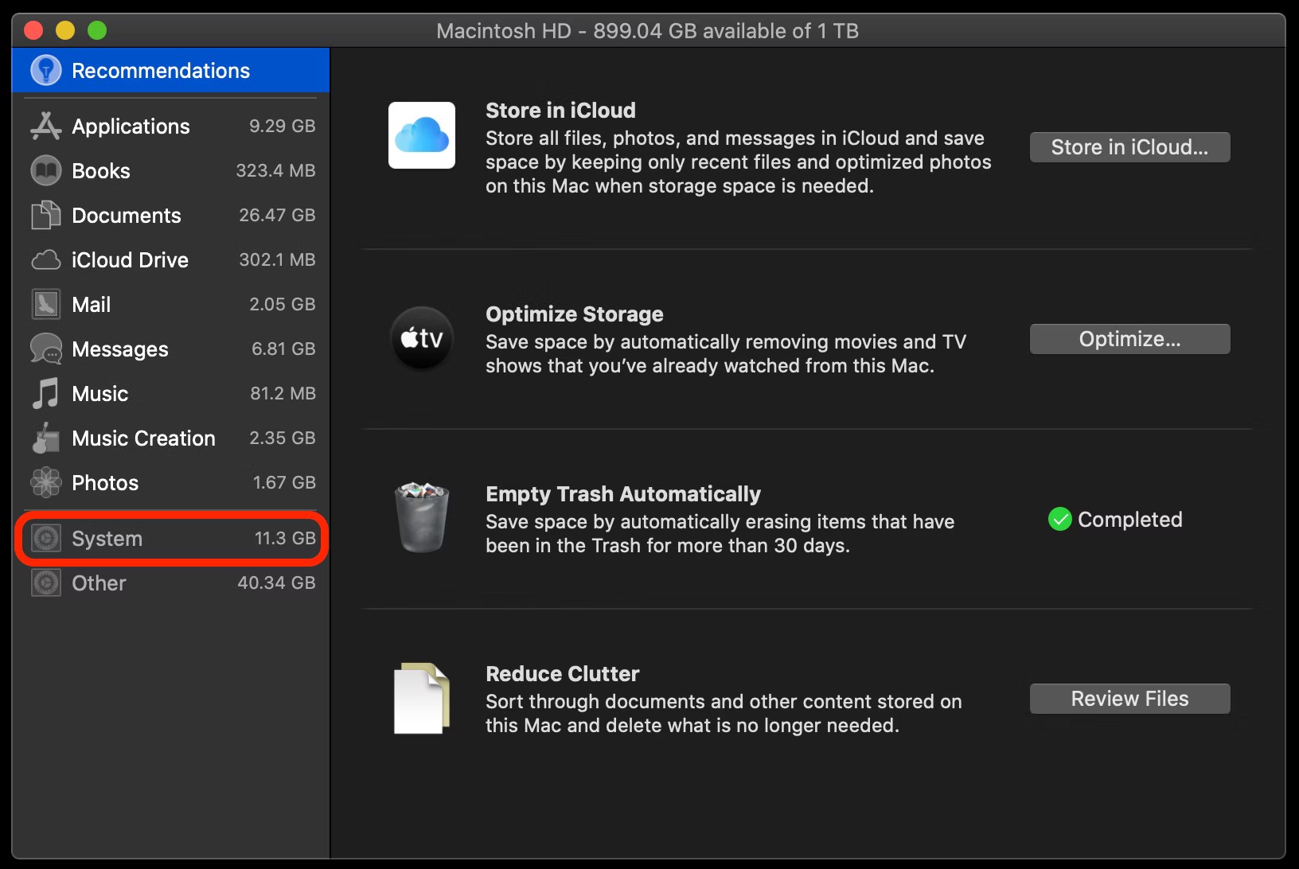Viewport: 1299px width, 869px height.
Task: Click the iCloud app icon
Action: pos(422,135)
